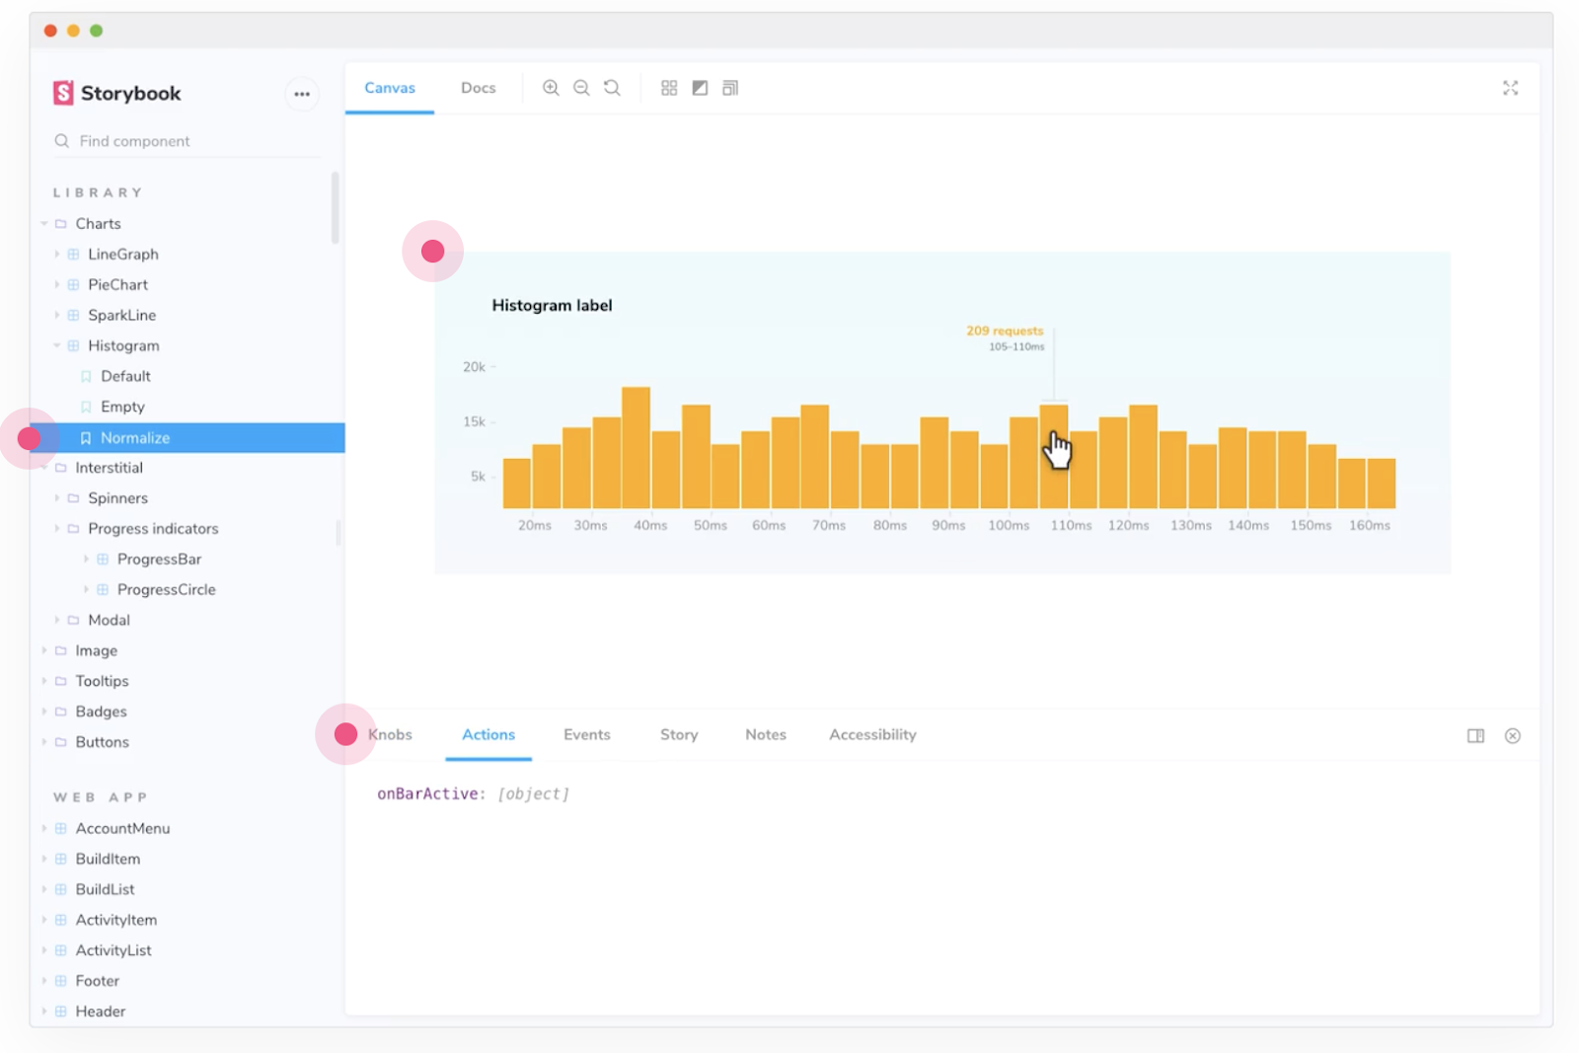Enter fullscreen mode for canvas
1579x1053 pixels.
pyautogui.click(x=1510, y=88)
